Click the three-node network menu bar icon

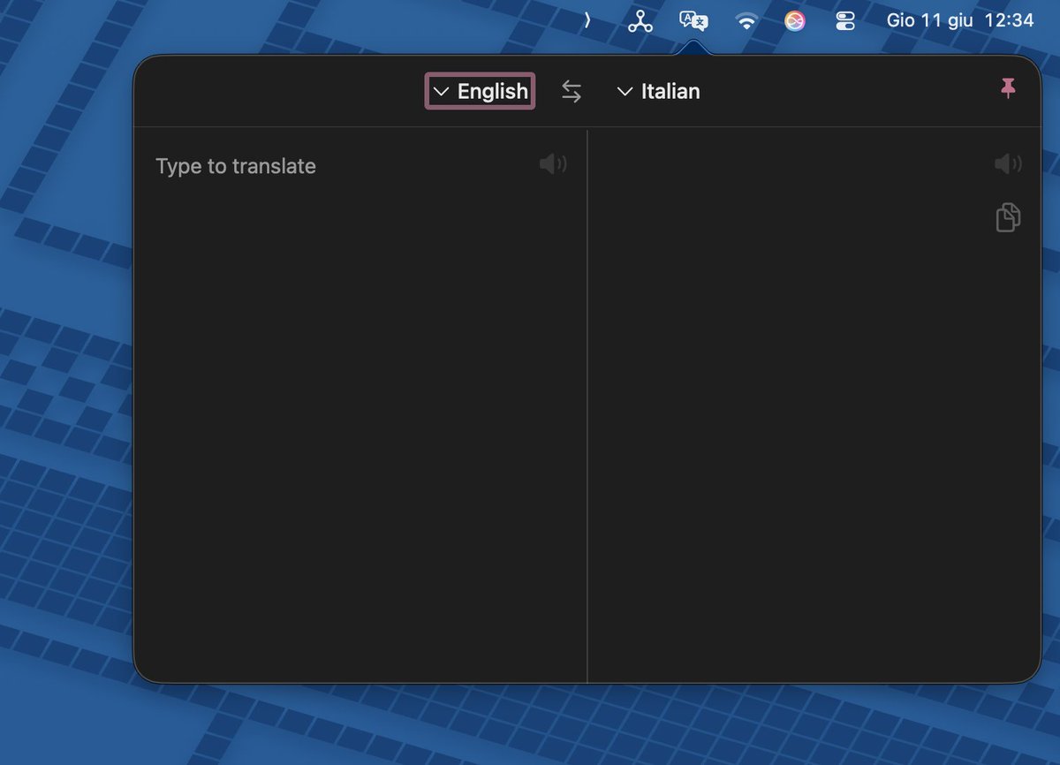pyautogui.click(x=640, y=21)
